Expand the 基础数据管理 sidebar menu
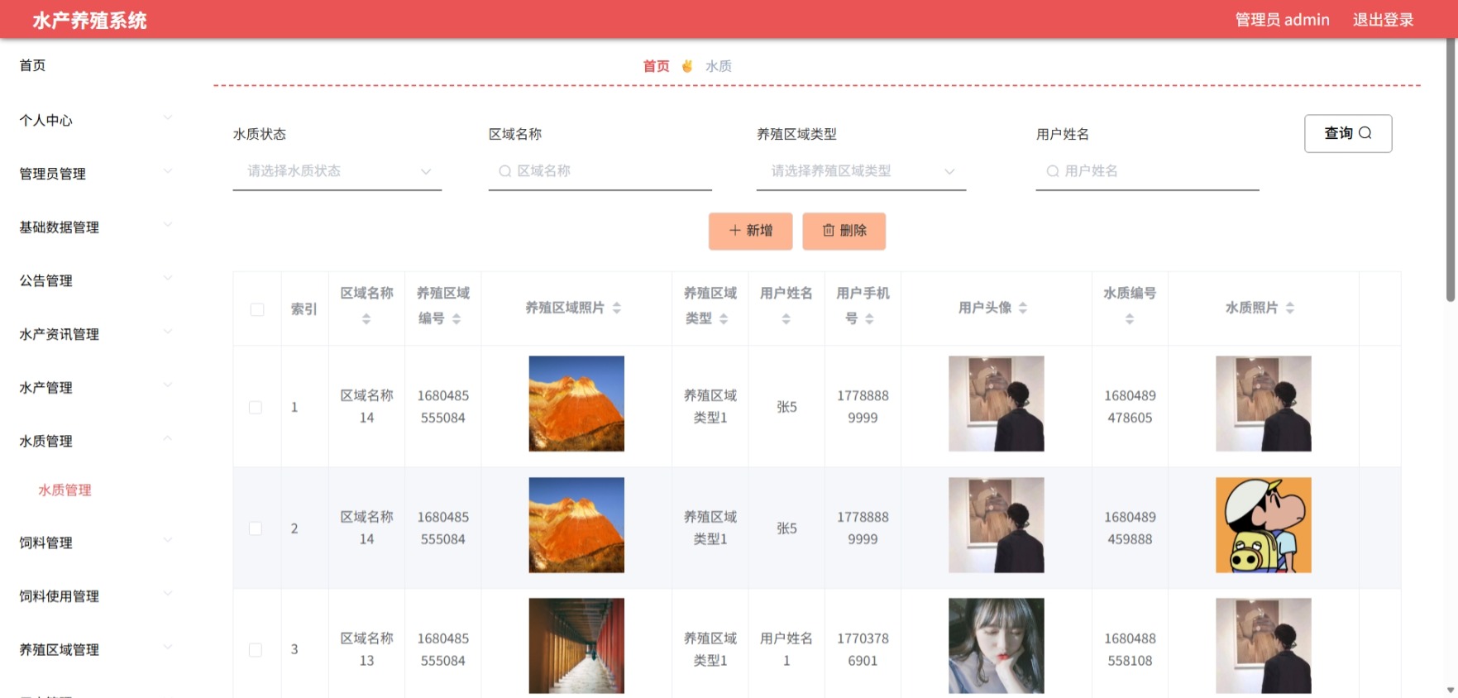The width and height of the screenshot is (1458, 698). pyautogui.click(x=97, y=227)
